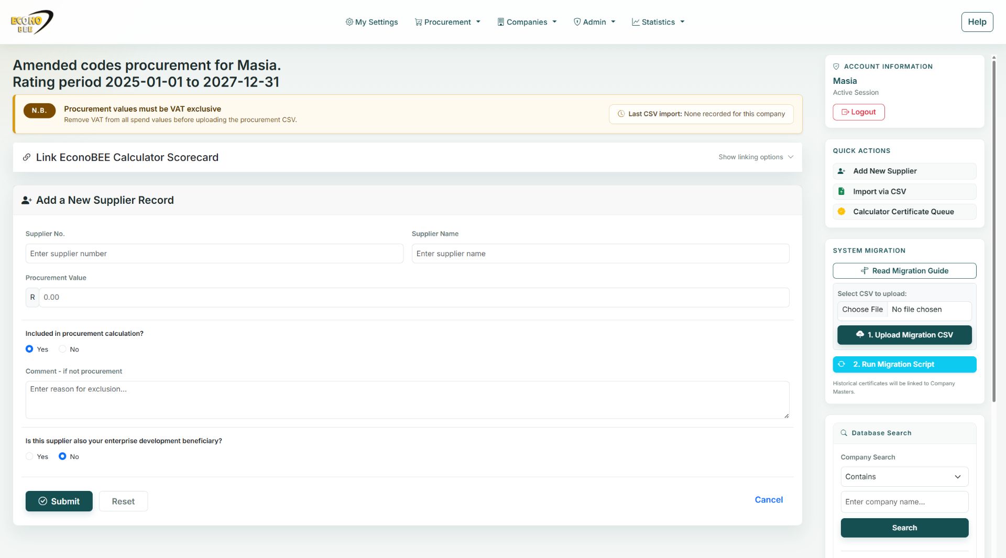1006x558 pixels.
Task: Click 2. Run Migration Script
Action: pyautogui.click(x=904, y=364)
